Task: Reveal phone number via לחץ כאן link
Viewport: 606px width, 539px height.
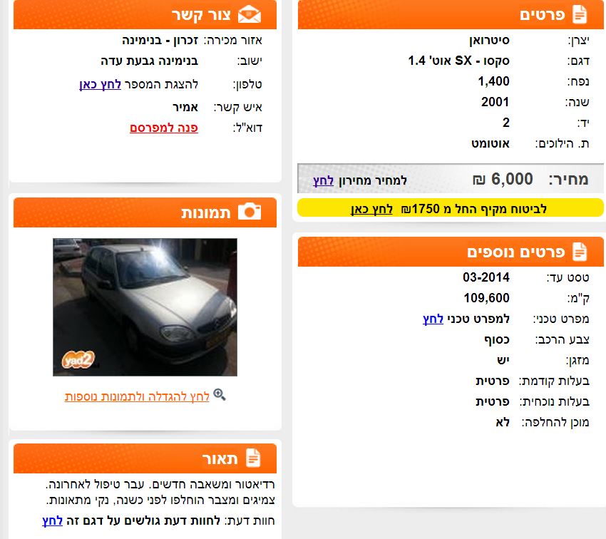Action: coord(100,84)
